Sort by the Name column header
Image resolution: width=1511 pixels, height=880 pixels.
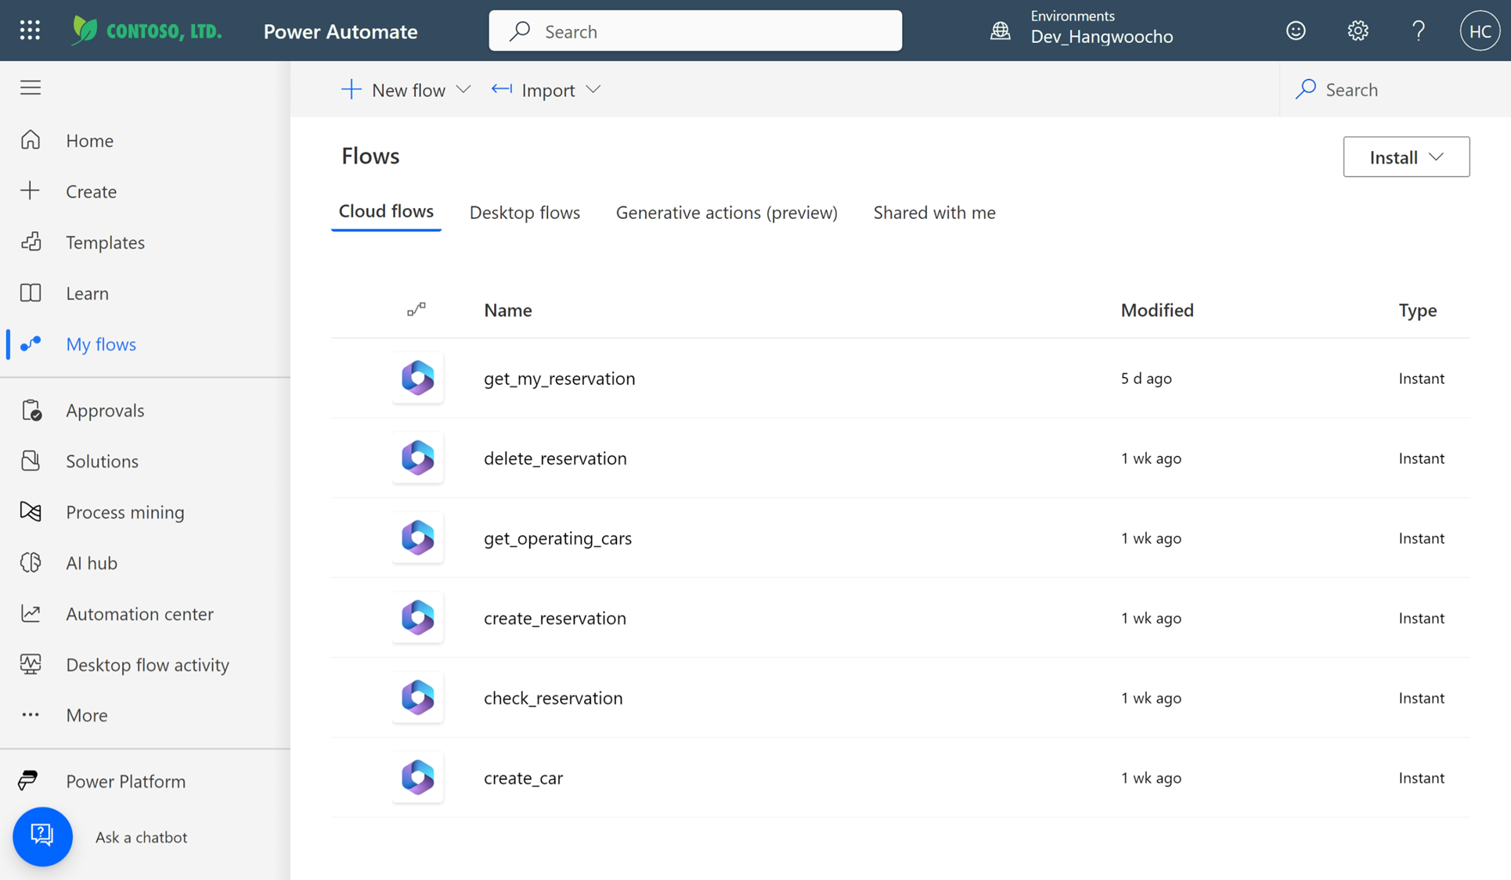point(507,310)
